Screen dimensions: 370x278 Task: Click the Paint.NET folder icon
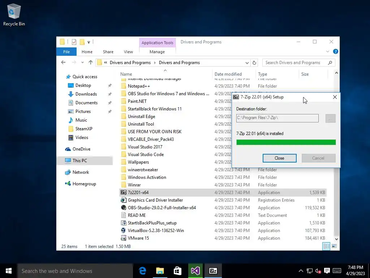pos(124,101)
